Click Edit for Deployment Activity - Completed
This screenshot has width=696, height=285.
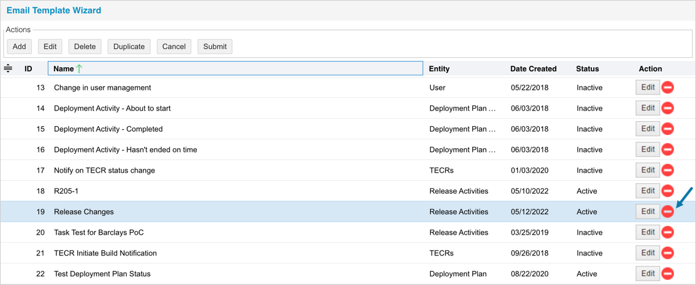coord(647,129)
